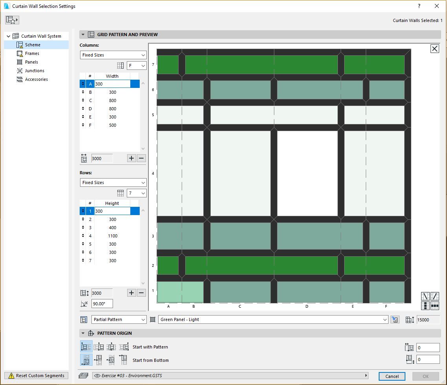The width and height of the screenshot is (447, 385).
Task: Click the Apply Favorite icon top left
Action: coord(11,20)
